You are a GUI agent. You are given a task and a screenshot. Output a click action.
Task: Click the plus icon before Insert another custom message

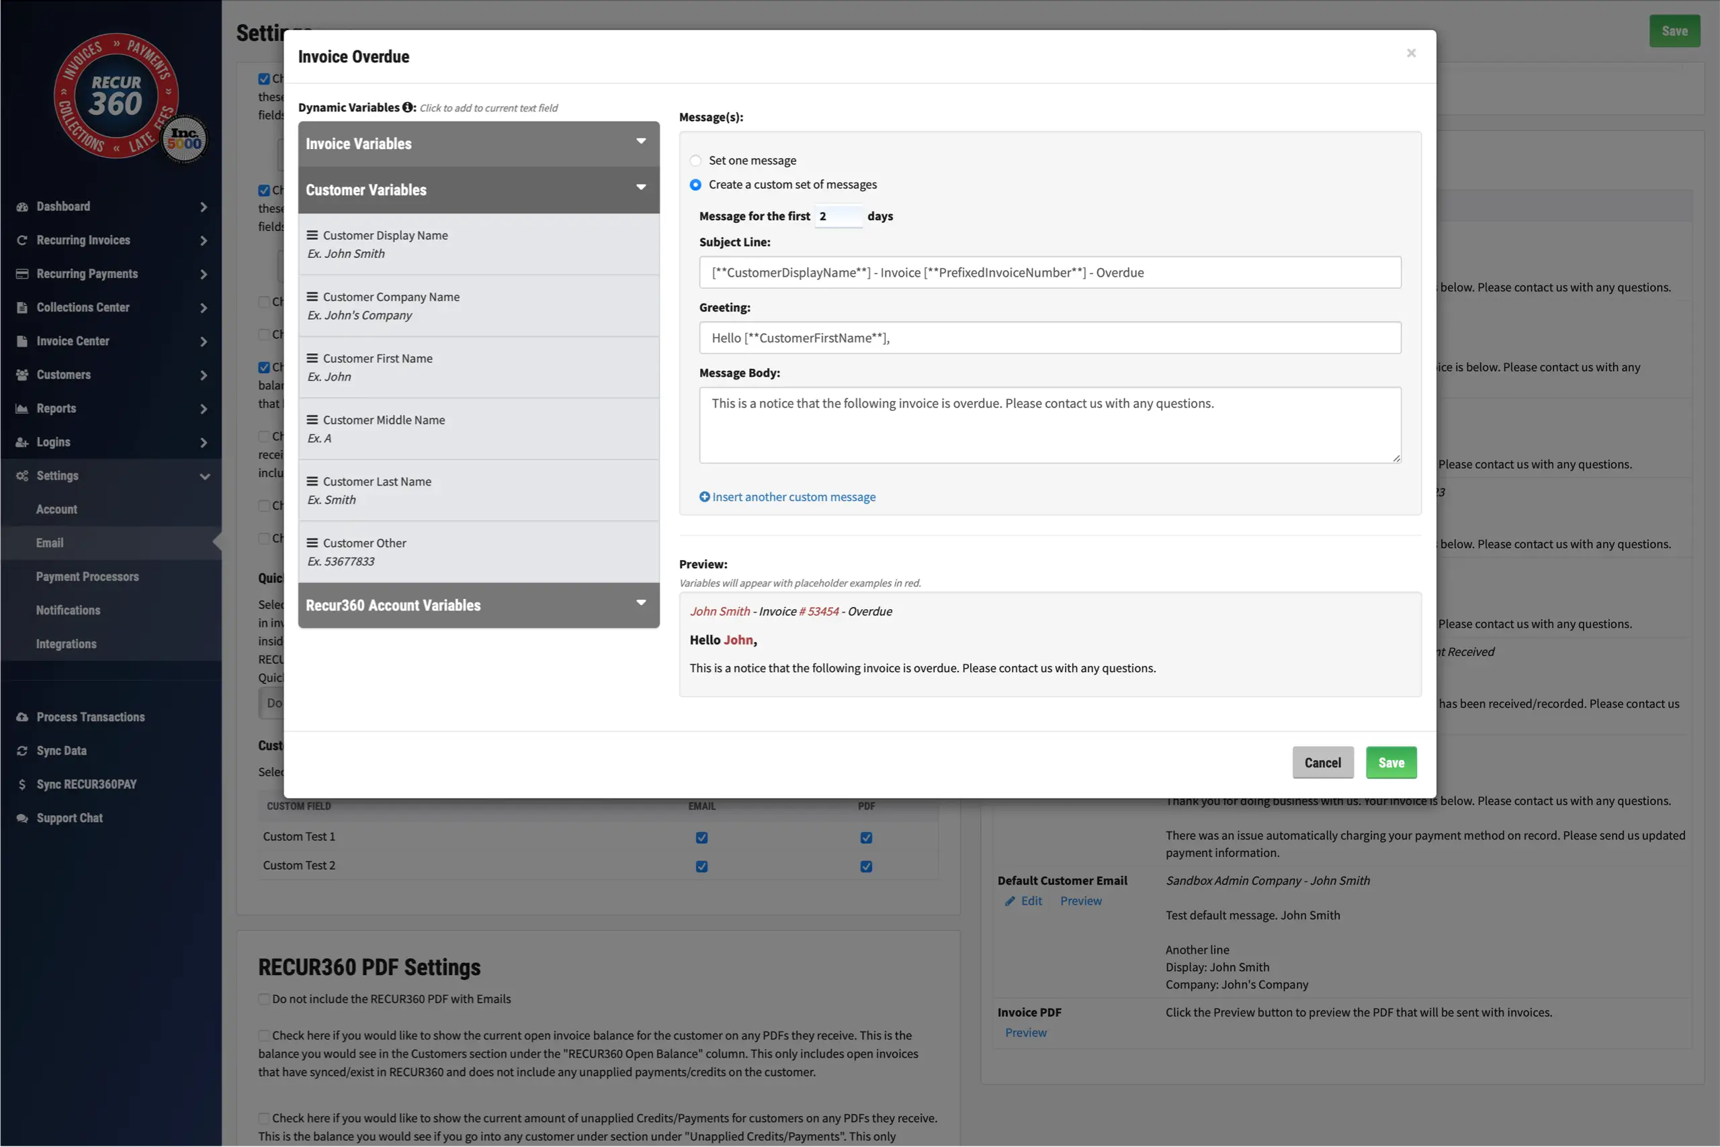point(704,497)
